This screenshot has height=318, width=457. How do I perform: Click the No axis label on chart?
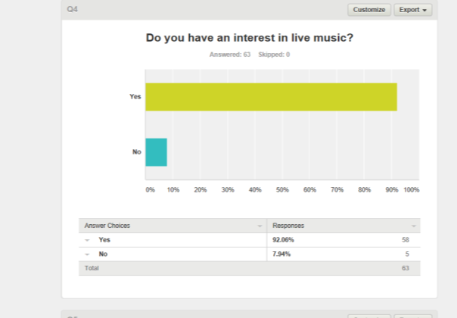tap(137, 151)
